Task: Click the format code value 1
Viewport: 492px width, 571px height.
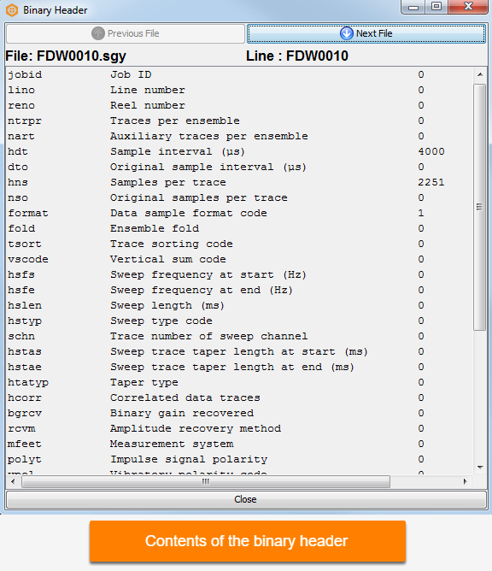Action: pos(421,213)
